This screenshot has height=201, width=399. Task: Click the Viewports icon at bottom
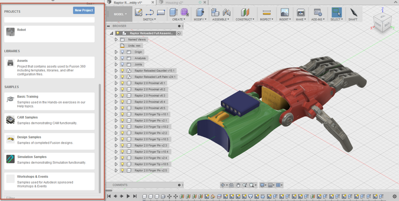pos(279,185)
